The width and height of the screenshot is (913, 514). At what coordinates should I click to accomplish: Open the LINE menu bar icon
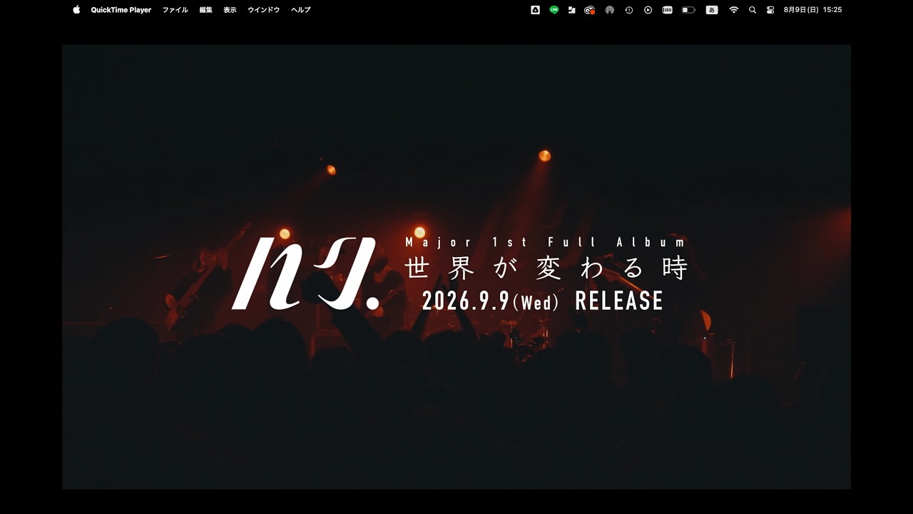tap(554, 10)
